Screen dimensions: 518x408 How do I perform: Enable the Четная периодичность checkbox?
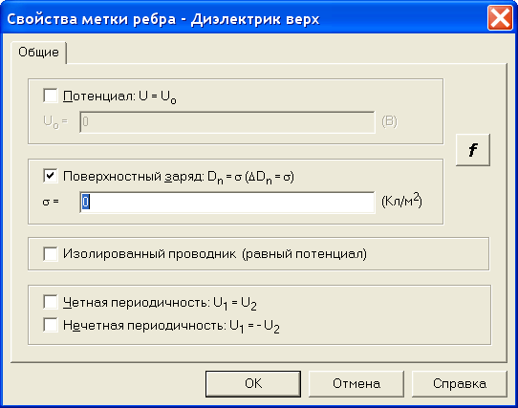pos(51,302)
